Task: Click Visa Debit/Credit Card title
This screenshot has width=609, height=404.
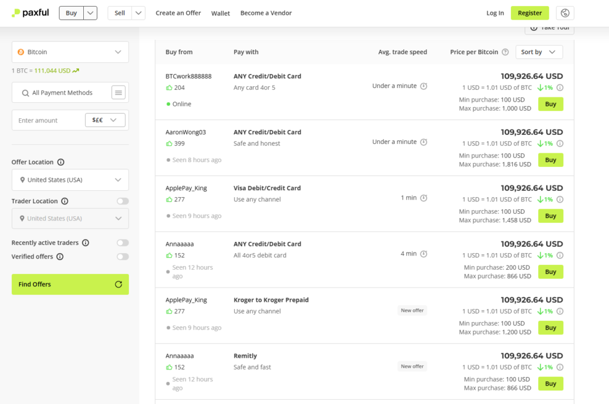Action: coord(267,188)
